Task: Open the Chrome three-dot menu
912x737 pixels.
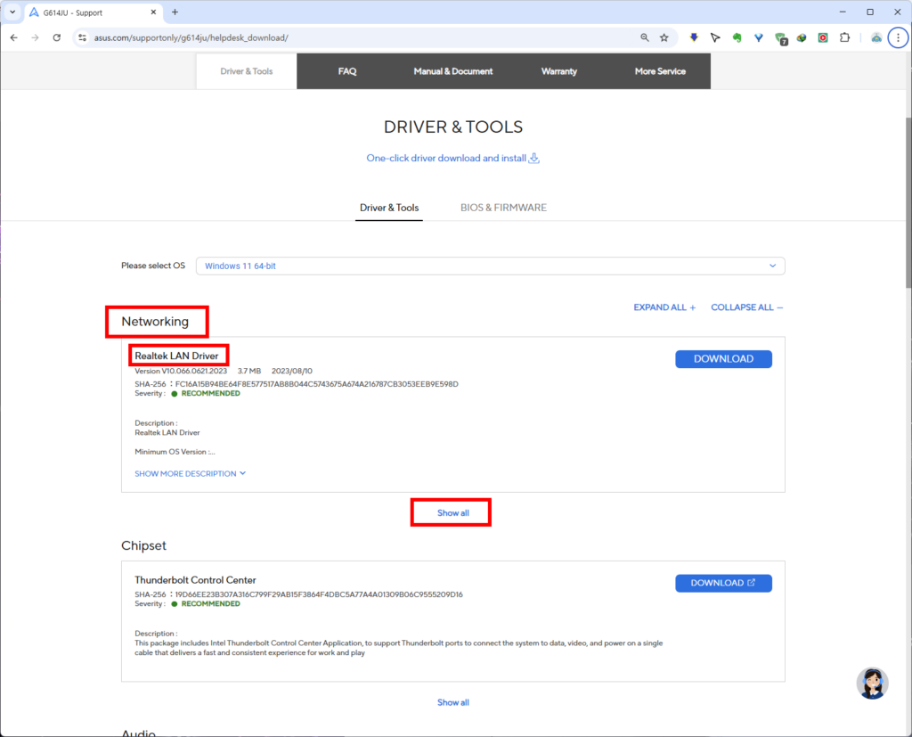Action: pos(898,37)
